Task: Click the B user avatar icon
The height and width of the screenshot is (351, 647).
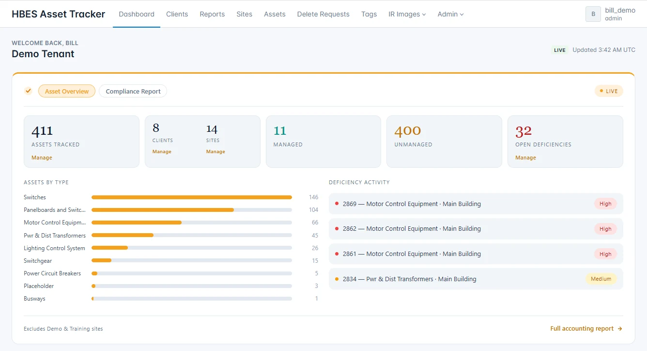Action: point(593,14)
